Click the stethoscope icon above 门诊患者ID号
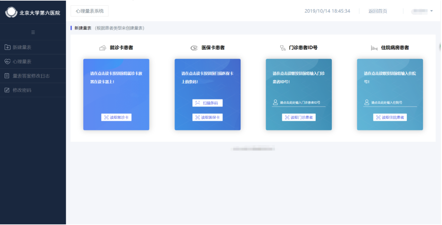 pyautogui.click(x=283, y=47)
